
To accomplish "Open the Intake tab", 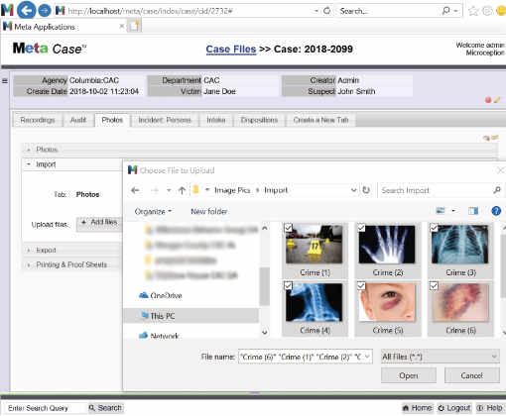I will (216, 120).
